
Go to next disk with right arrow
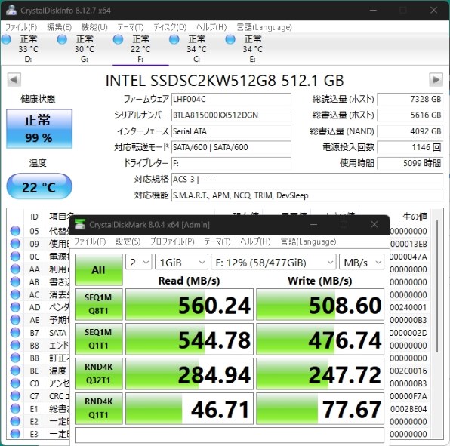[x=436, y=79]
